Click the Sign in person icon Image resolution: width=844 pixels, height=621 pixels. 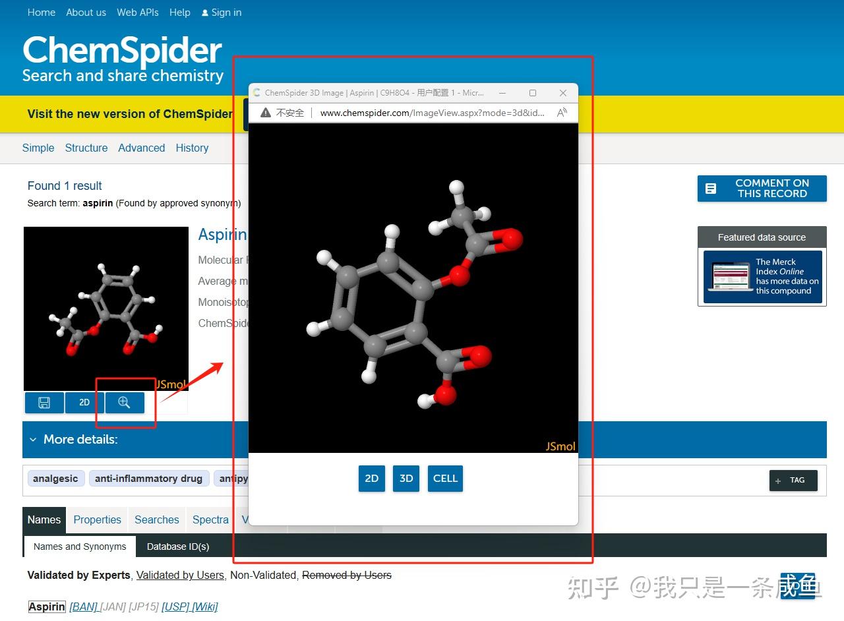coord(206,12)
